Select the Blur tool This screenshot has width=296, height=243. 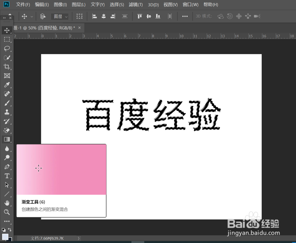7,149
